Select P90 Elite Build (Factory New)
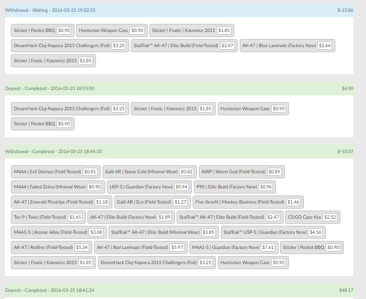Screen dimensions: 366x299 pos(235,187)
